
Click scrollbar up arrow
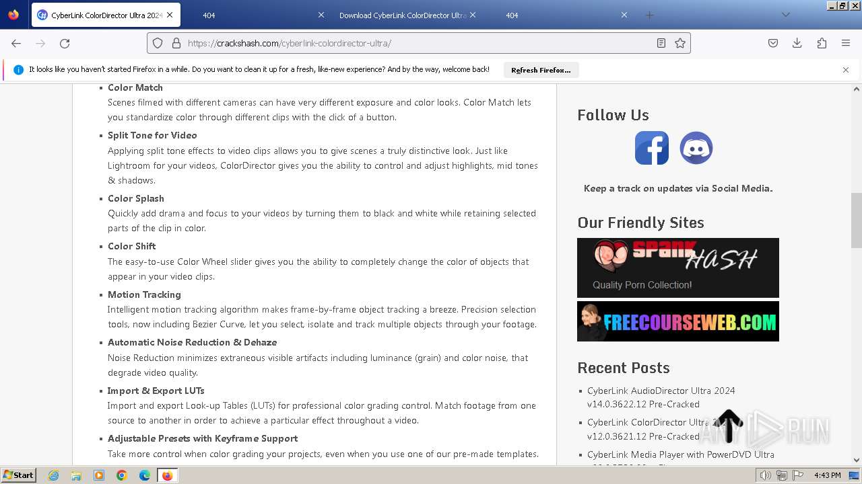[x=857, y=89]
